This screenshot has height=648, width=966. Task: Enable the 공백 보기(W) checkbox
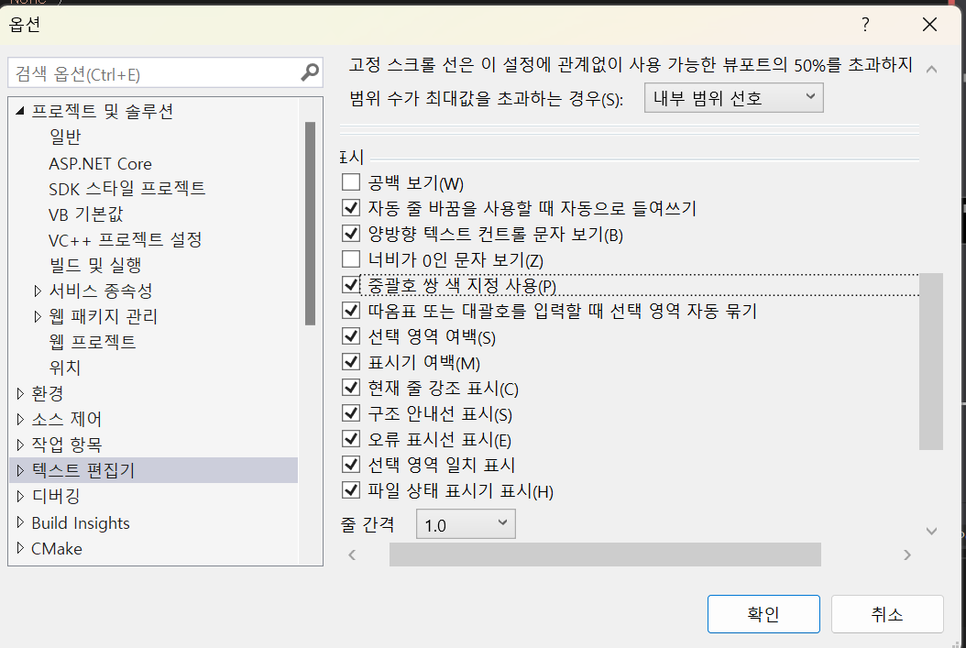[x=350, y=181]
